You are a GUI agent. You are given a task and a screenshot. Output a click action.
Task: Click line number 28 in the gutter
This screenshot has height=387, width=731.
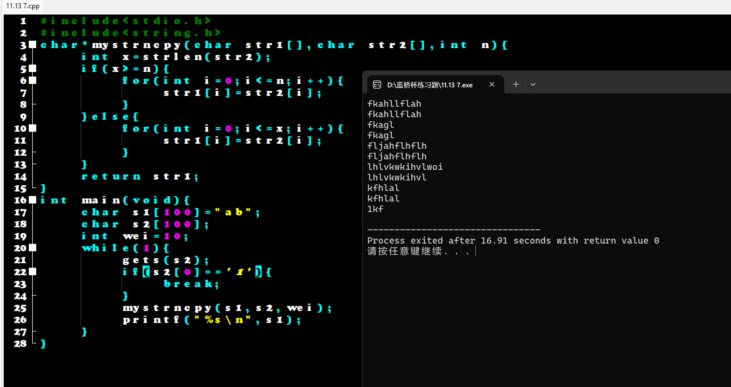tap(20, 344)
